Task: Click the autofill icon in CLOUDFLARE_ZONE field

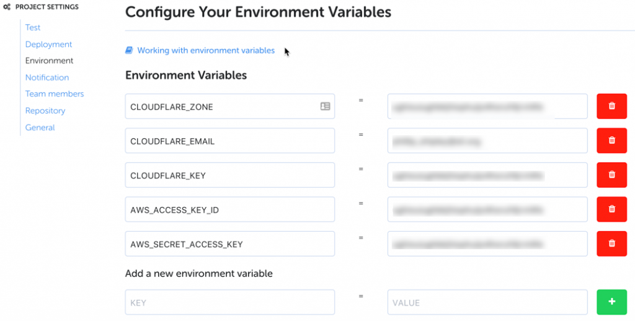Action: pyautogui.click(x=325, y=107)
